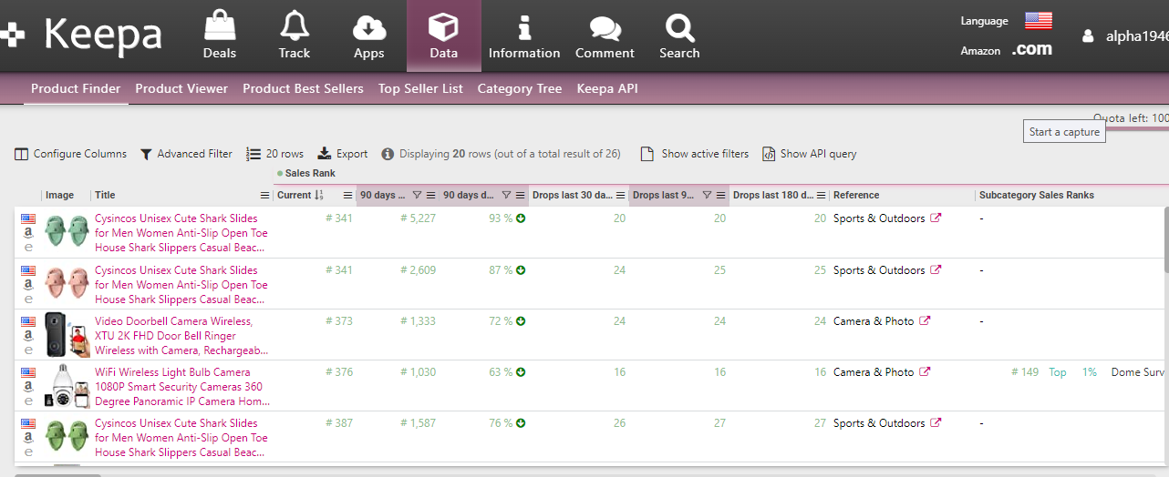The width and height of the screenshot is (1169, 477).
Task: Open Sports & Outdoors link icon in 87 % row
Action: pos(936,270)
